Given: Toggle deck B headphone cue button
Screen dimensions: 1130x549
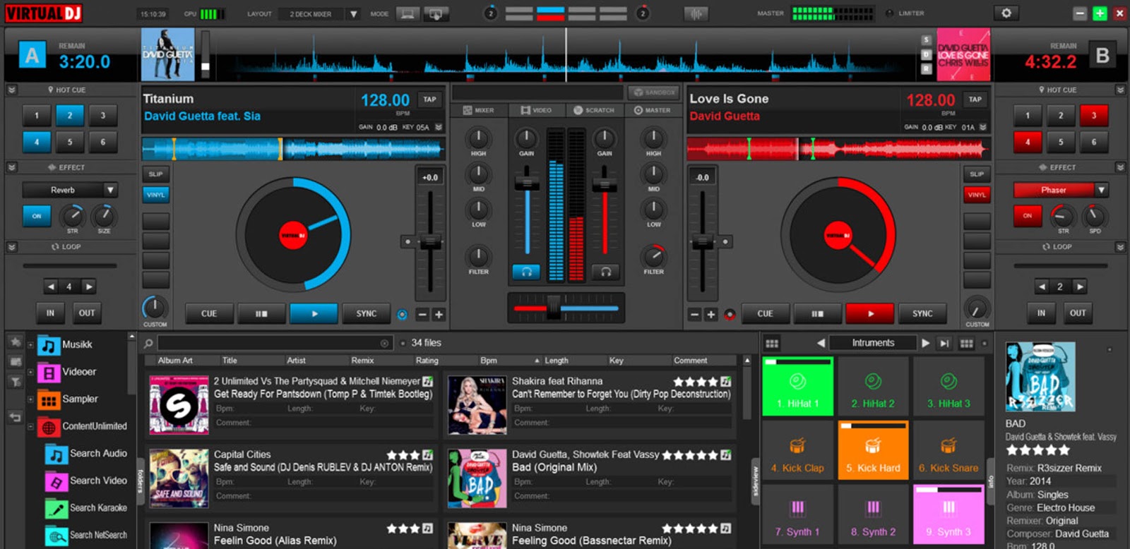Looking at the screenshot, I should 606,272.
